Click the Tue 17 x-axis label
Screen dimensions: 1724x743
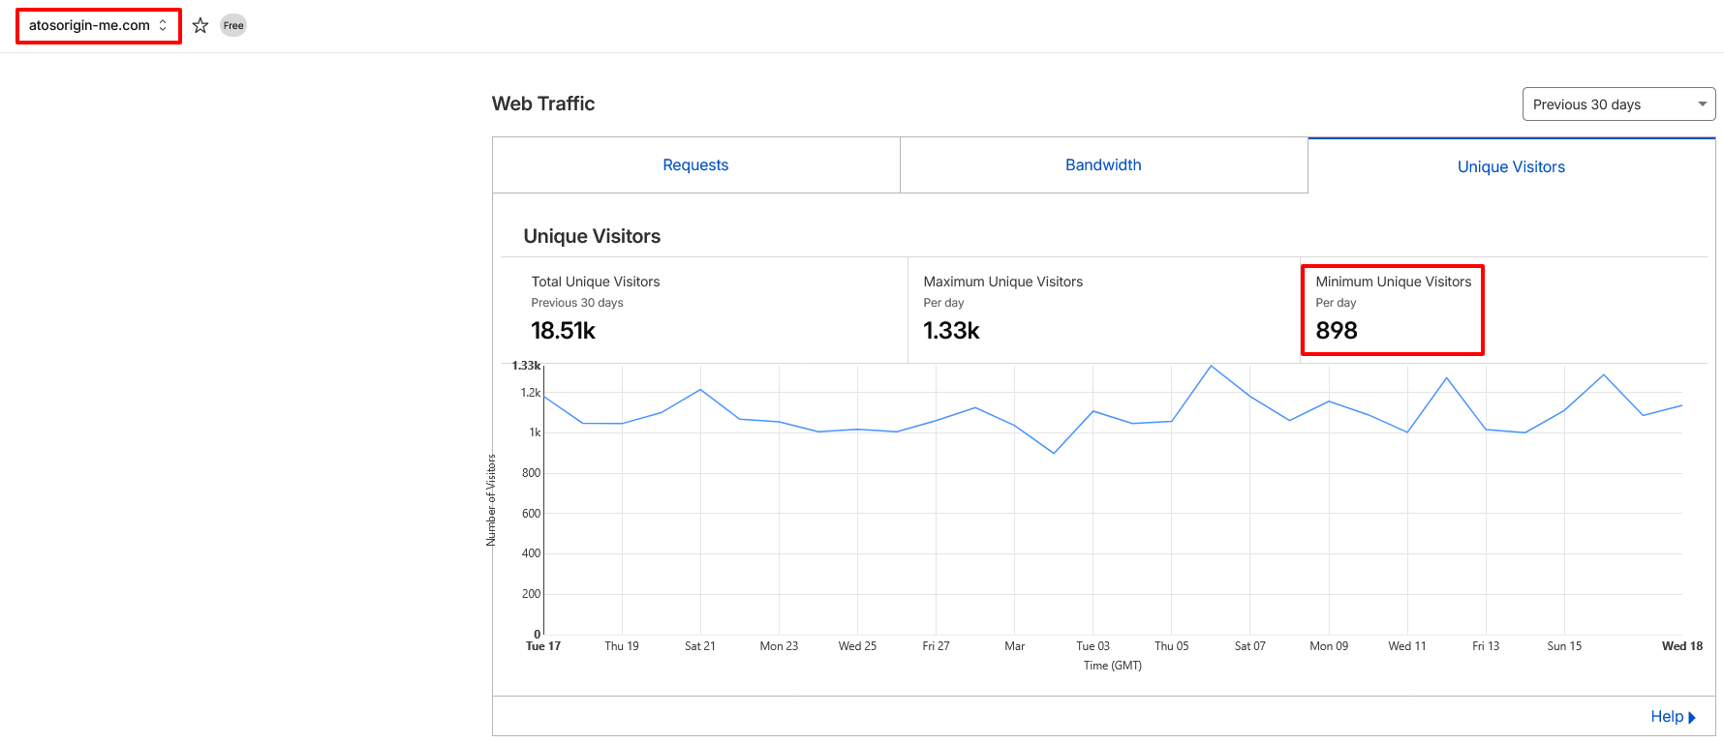pos(543,646)
